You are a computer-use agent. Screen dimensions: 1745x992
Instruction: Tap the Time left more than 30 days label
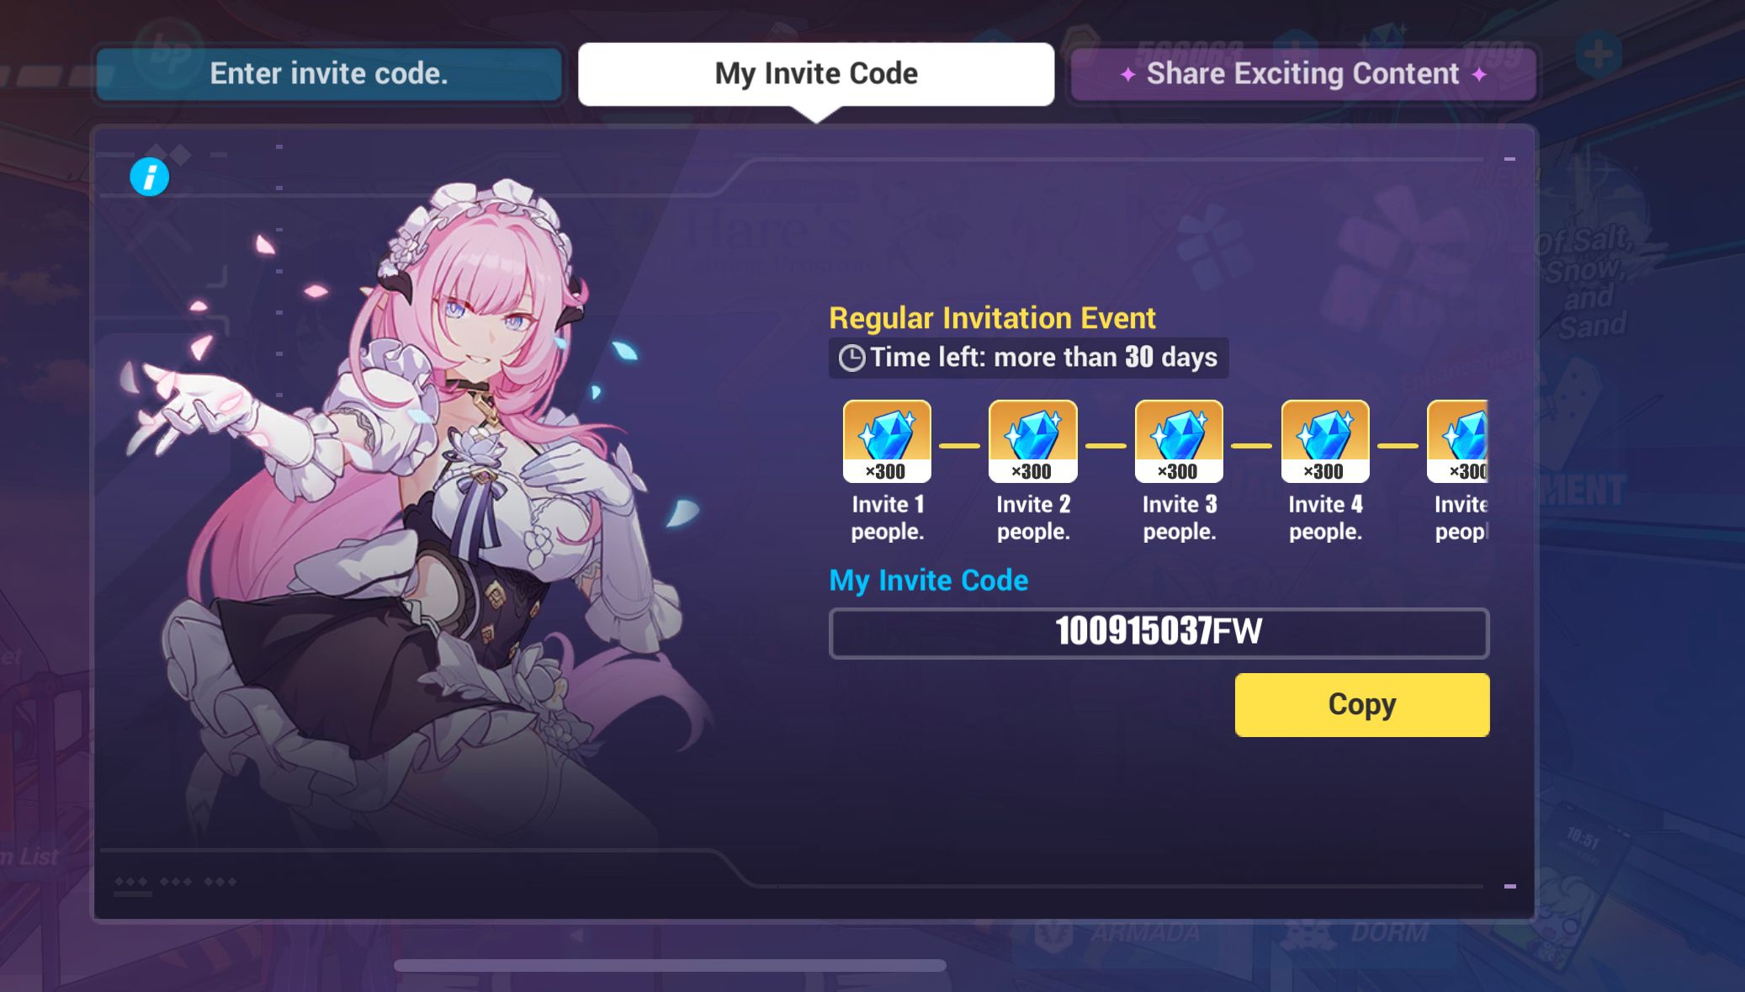point(1043,358)
